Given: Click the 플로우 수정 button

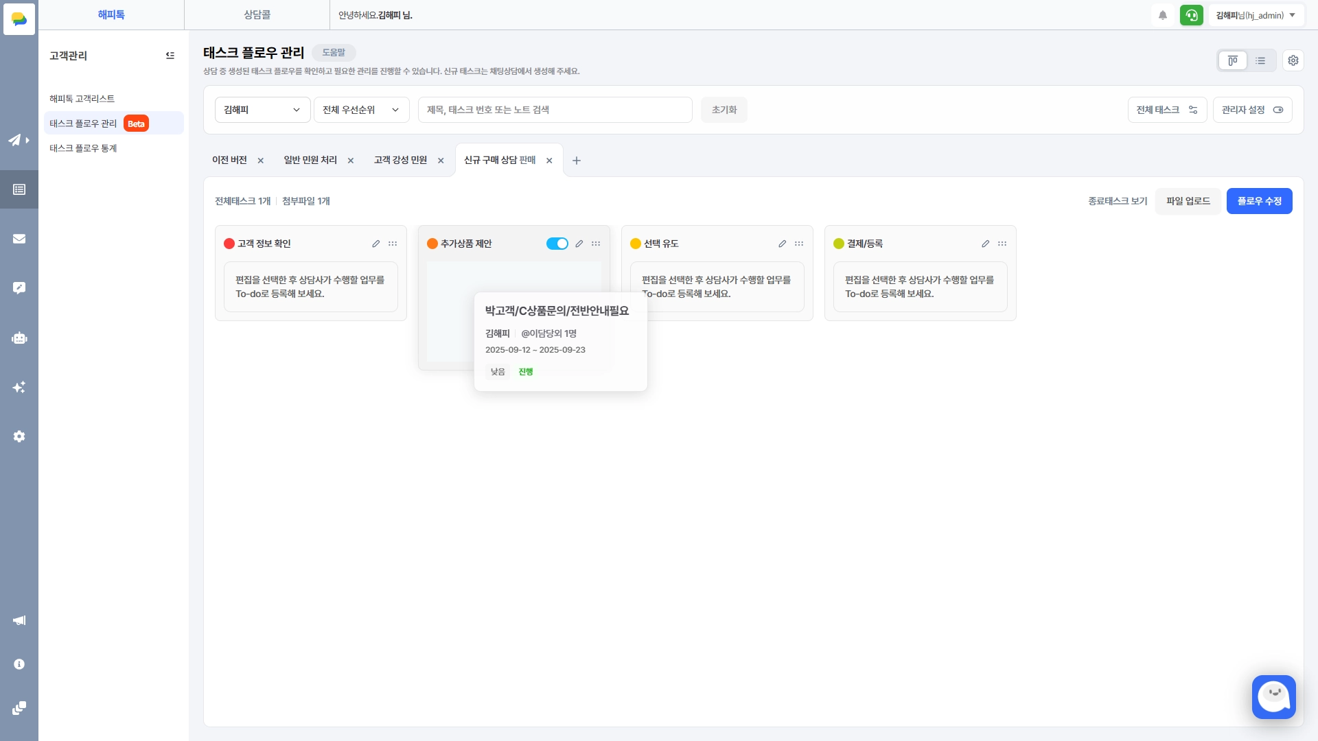Looking at the screenshot, I should click(x=1259, y=201).
